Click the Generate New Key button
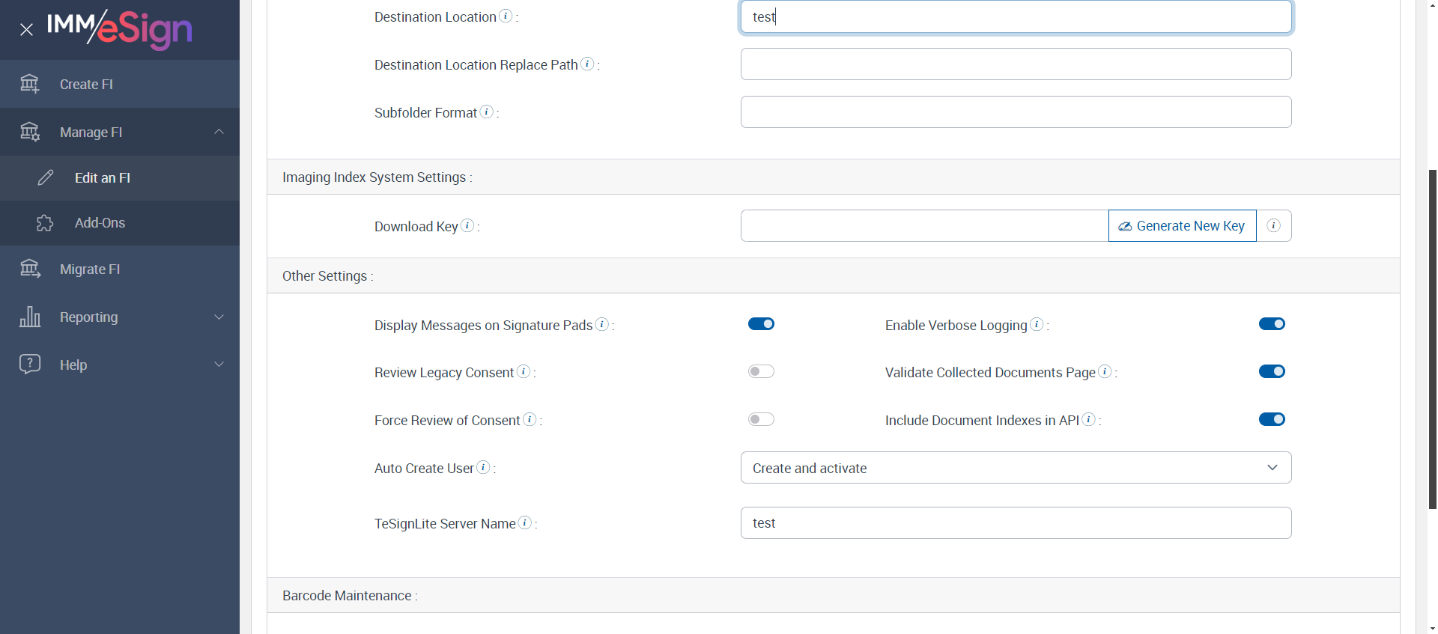 [1182, 226]
